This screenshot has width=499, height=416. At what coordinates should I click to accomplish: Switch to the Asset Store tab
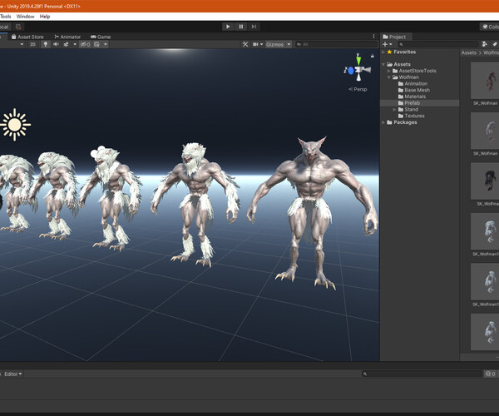click(x=27, y=37)
